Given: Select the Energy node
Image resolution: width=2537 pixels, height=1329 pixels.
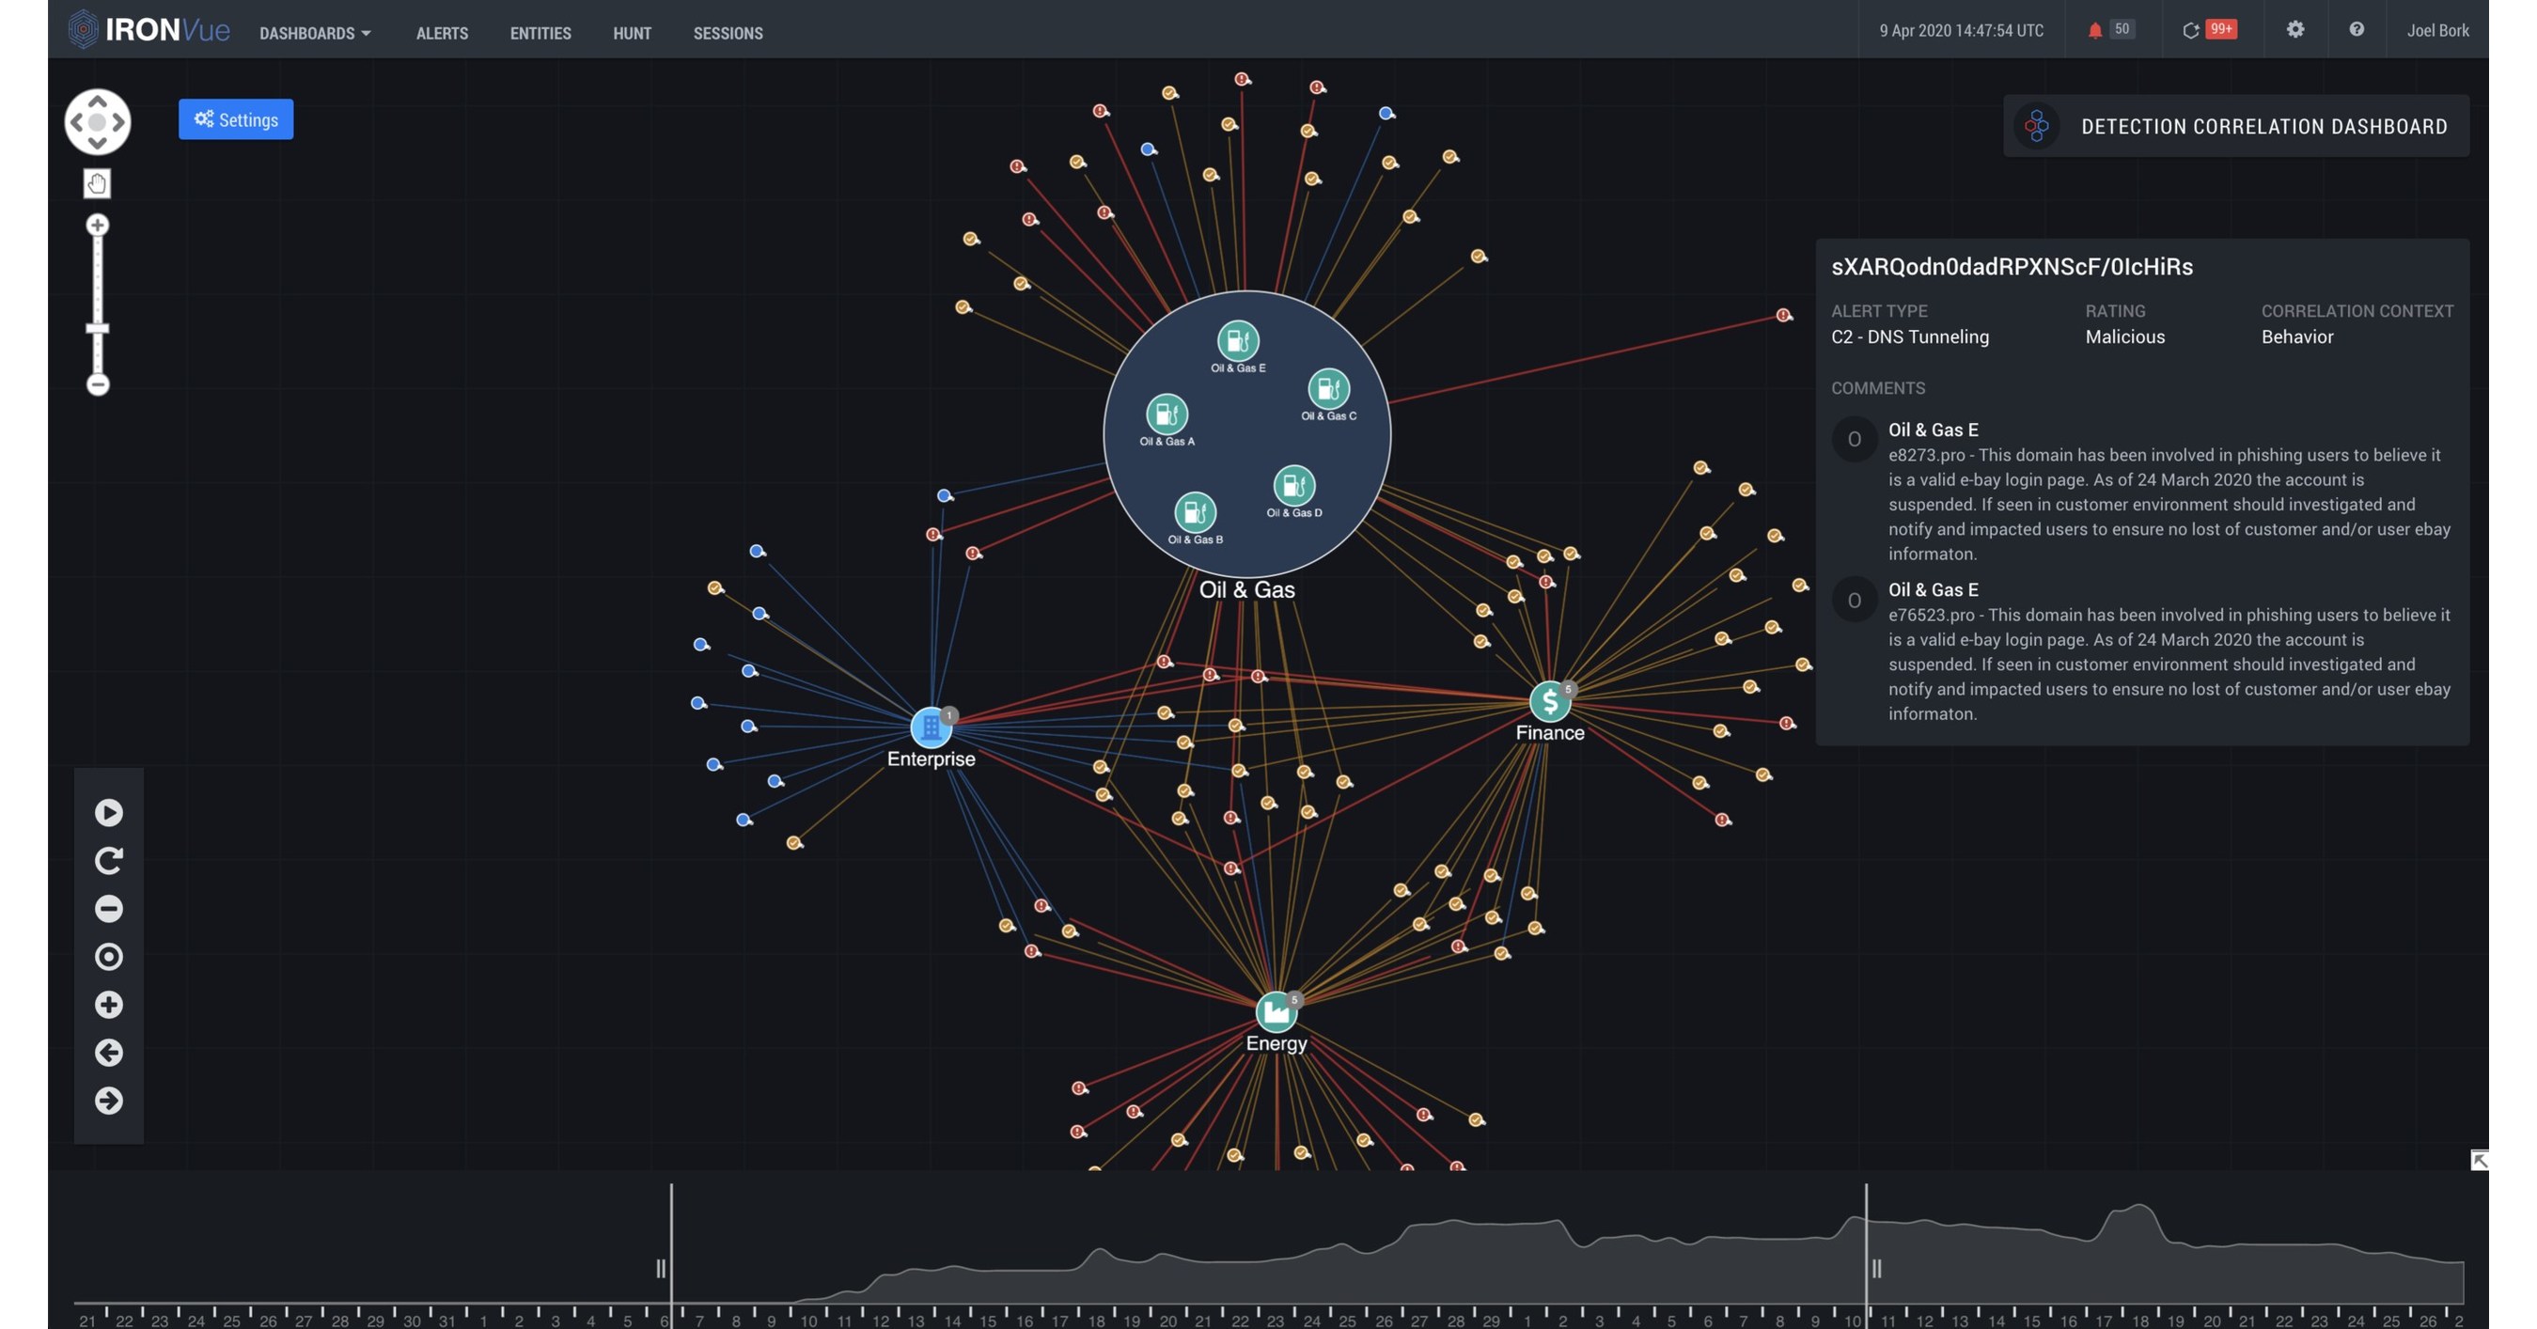Looking at the screenshot, I should click(1276, 1010).
